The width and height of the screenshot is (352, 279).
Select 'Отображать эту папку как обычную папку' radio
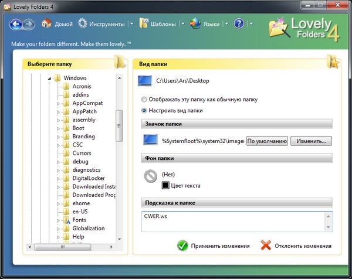pyautogui.click(x=145, y=100)
